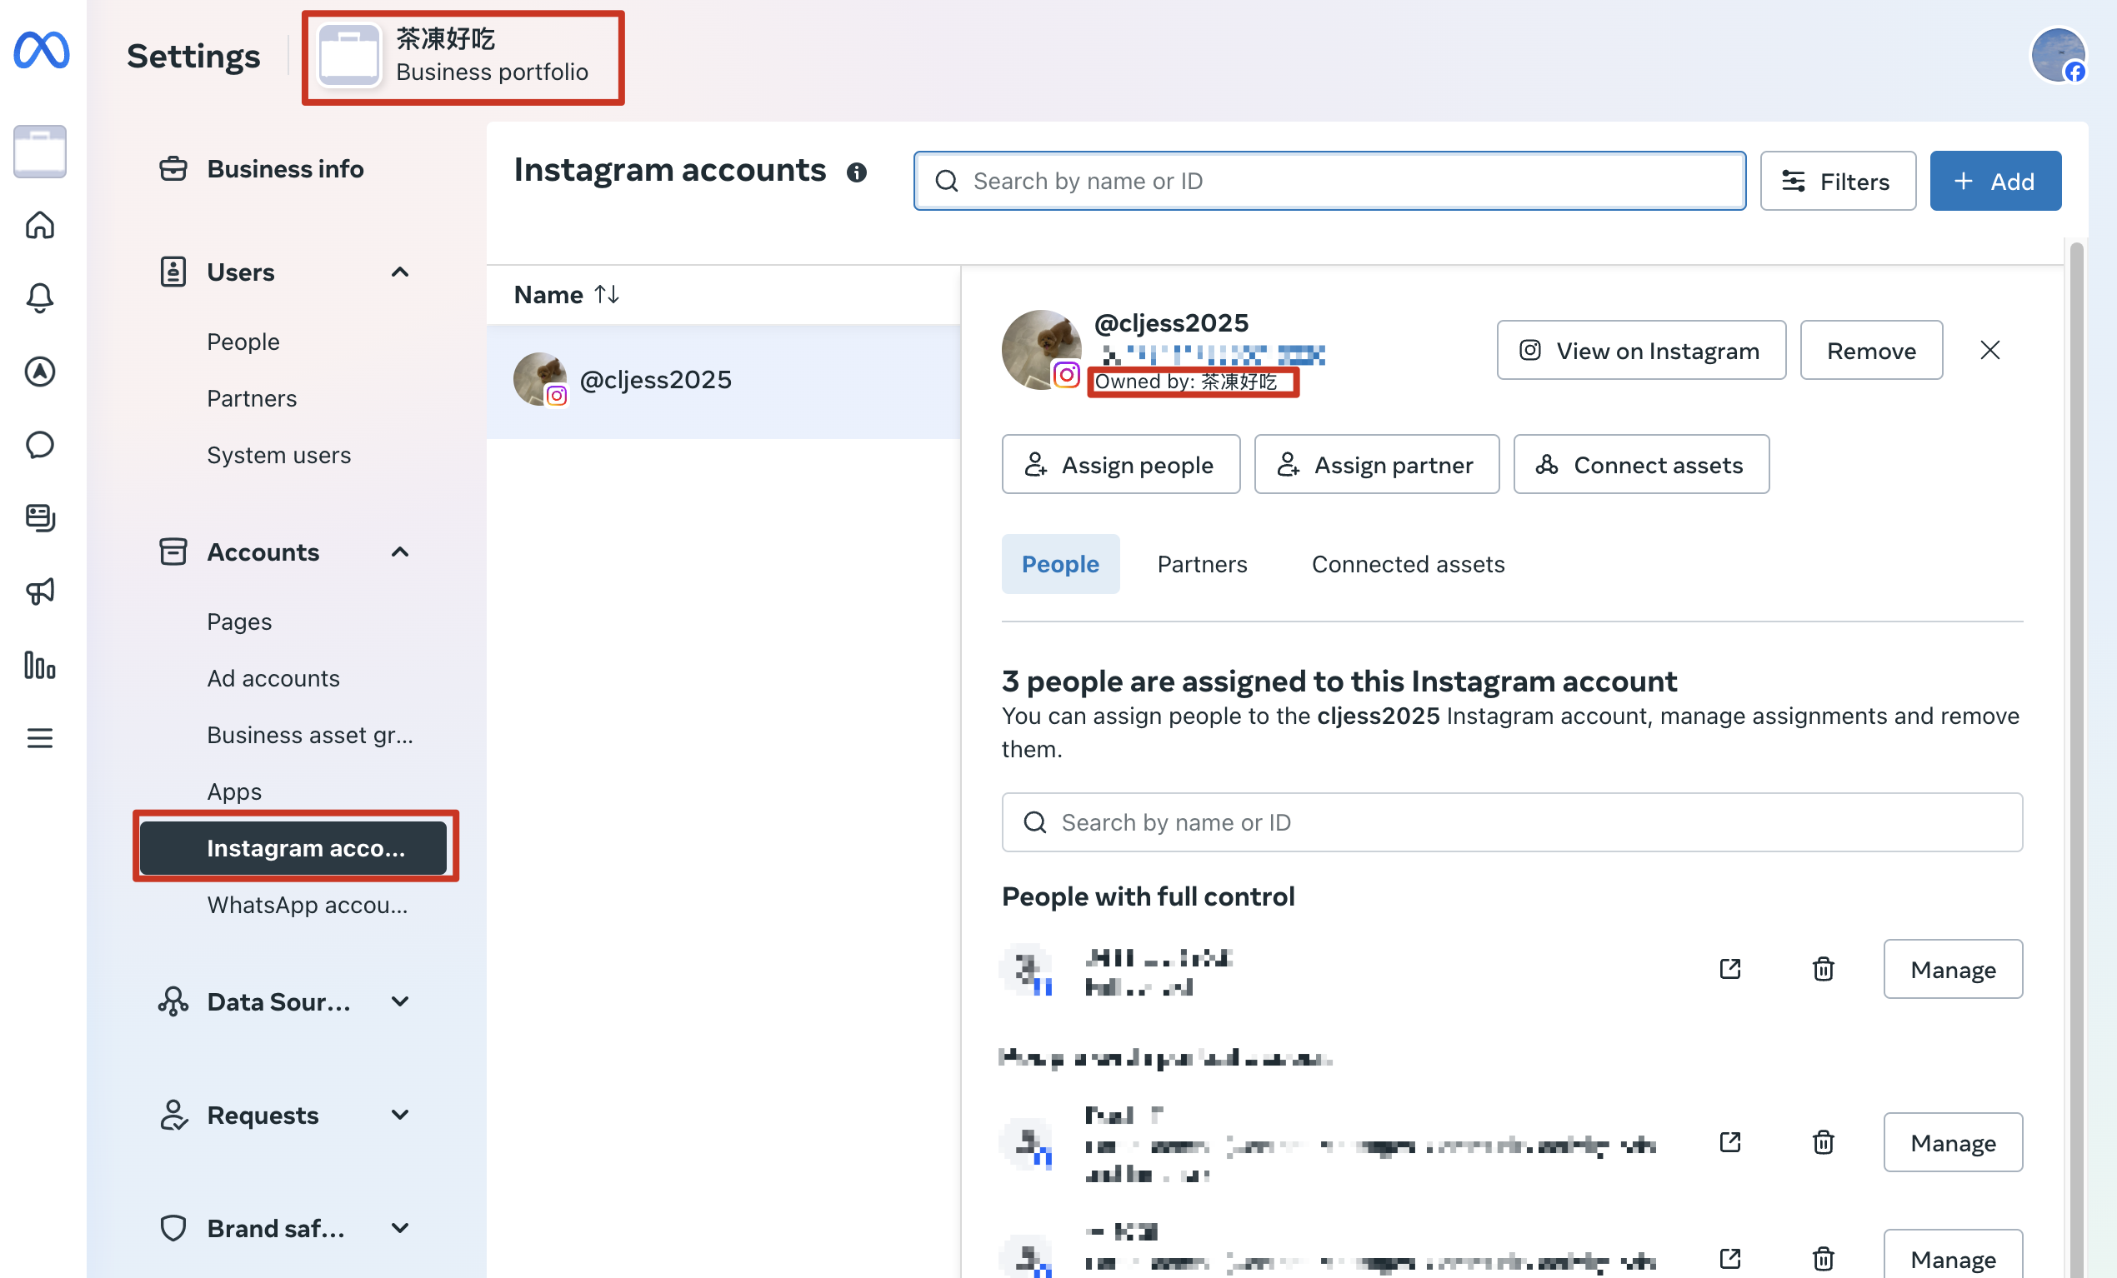Image resolution: width=2117 pixels, height=1278 pixels.
Task: Focus people search field in details panel
Action: tap(1512, 823)
